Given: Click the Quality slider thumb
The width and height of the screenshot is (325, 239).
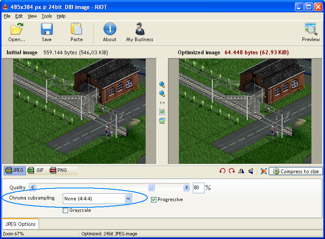Looking at the screenshot, I should tap(151, 188).
